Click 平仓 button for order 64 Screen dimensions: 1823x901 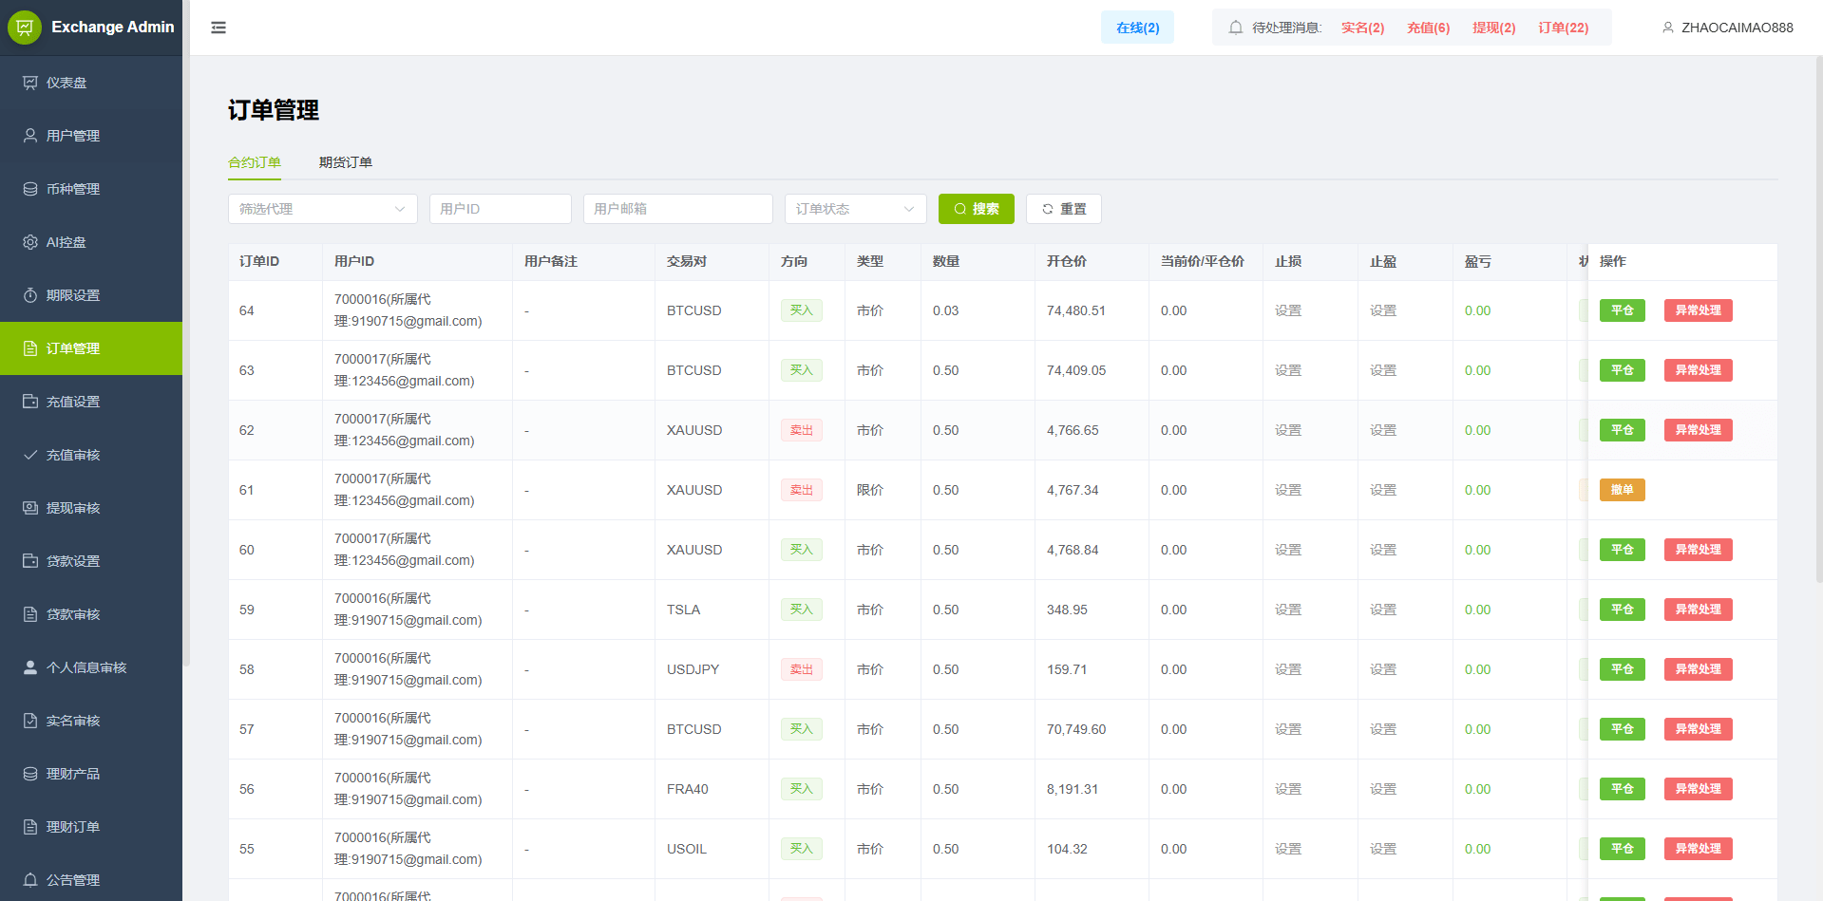[x=1623, y=310]
